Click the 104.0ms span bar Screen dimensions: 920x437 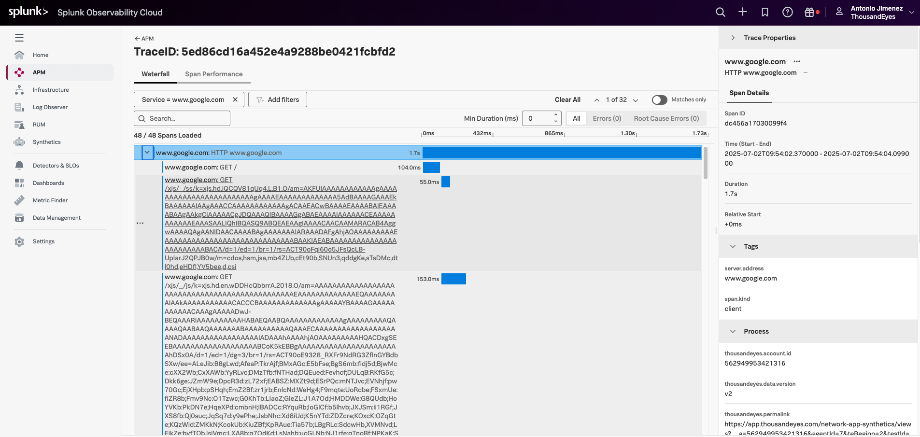point(431,168)
